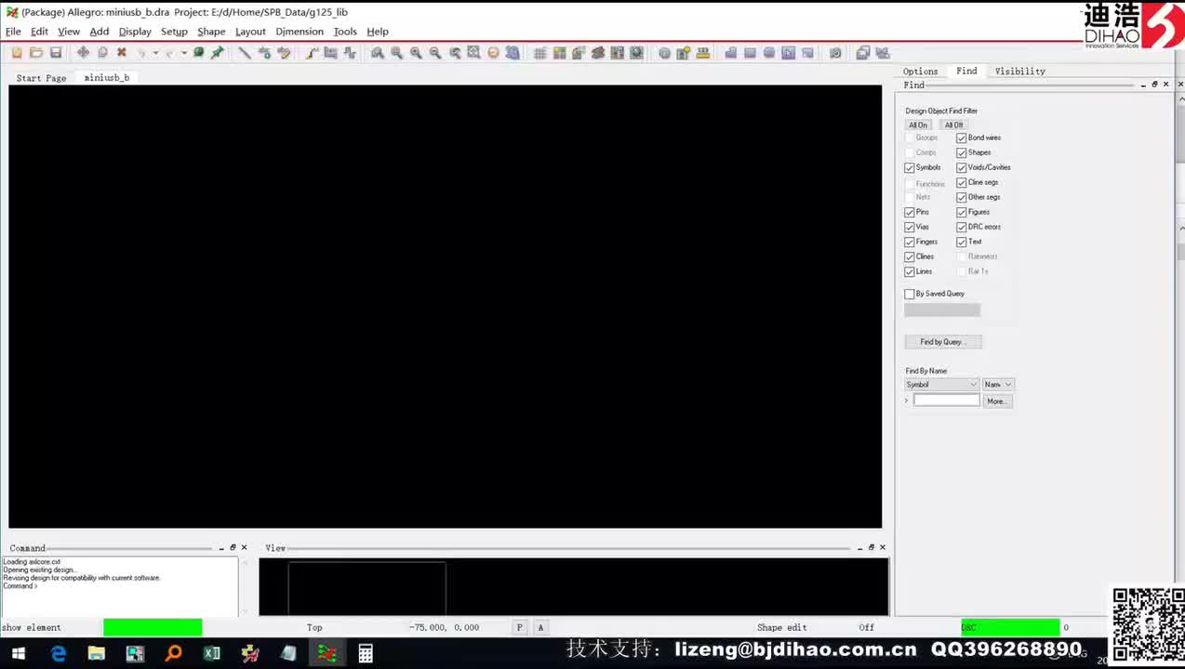Click the All Off button

tap(954, 125)
